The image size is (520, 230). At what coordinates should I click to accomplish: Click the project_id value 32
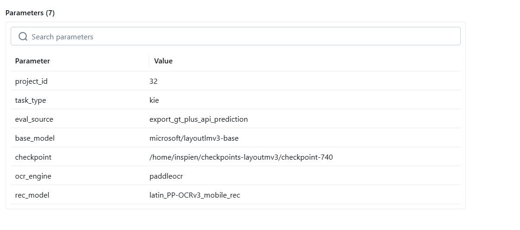pyautogui.click(x=153, y=81)
